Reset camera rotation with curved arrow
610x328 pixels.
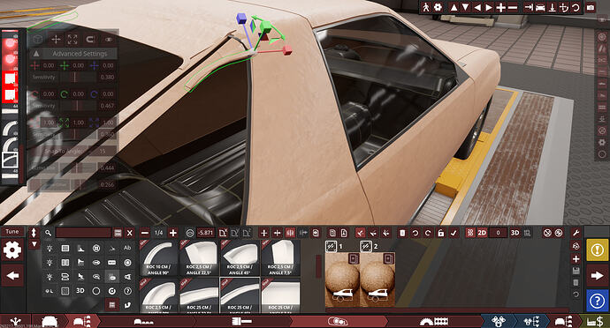click(x=576, y=7)
